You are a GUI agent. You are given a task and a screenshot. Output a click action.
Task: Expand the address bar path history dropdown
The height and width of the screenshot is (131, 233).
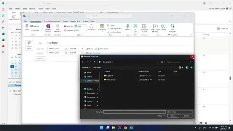[157, 62]
